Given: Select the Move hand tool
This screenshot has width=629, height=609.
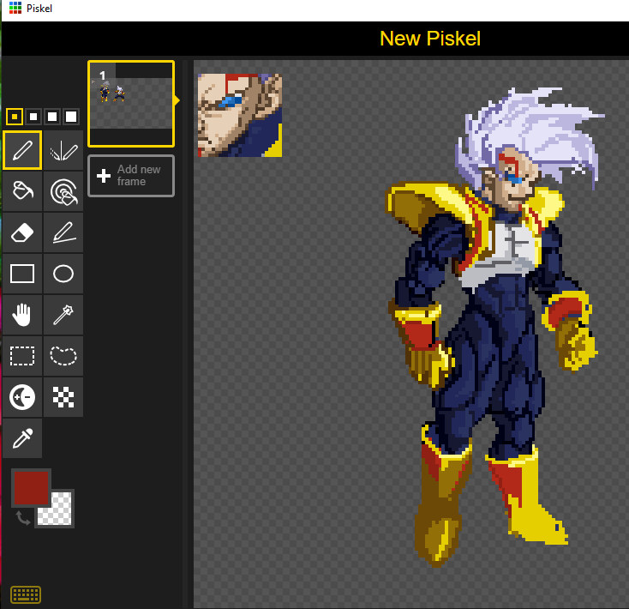Looking at the screenshot, I should click(x=22, y=315).
